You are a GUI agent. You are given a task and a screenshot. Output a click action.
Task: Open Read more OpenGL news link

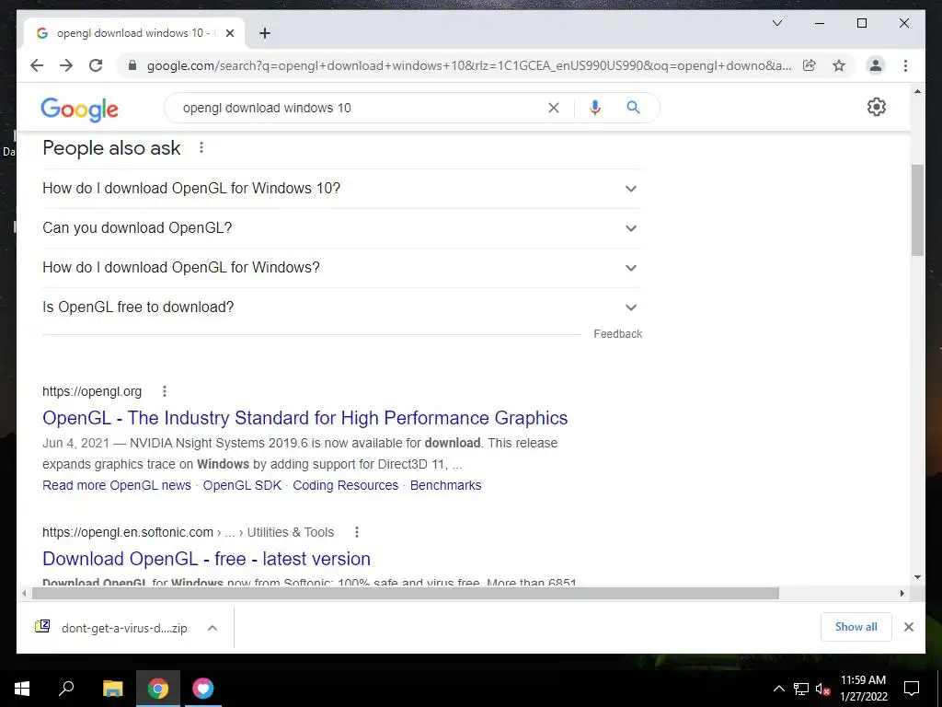click(117, 485)
